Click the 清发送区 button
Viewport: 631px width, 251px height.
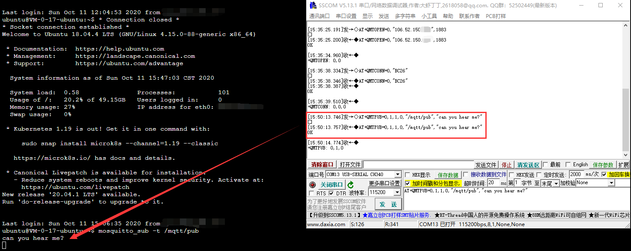529,165
